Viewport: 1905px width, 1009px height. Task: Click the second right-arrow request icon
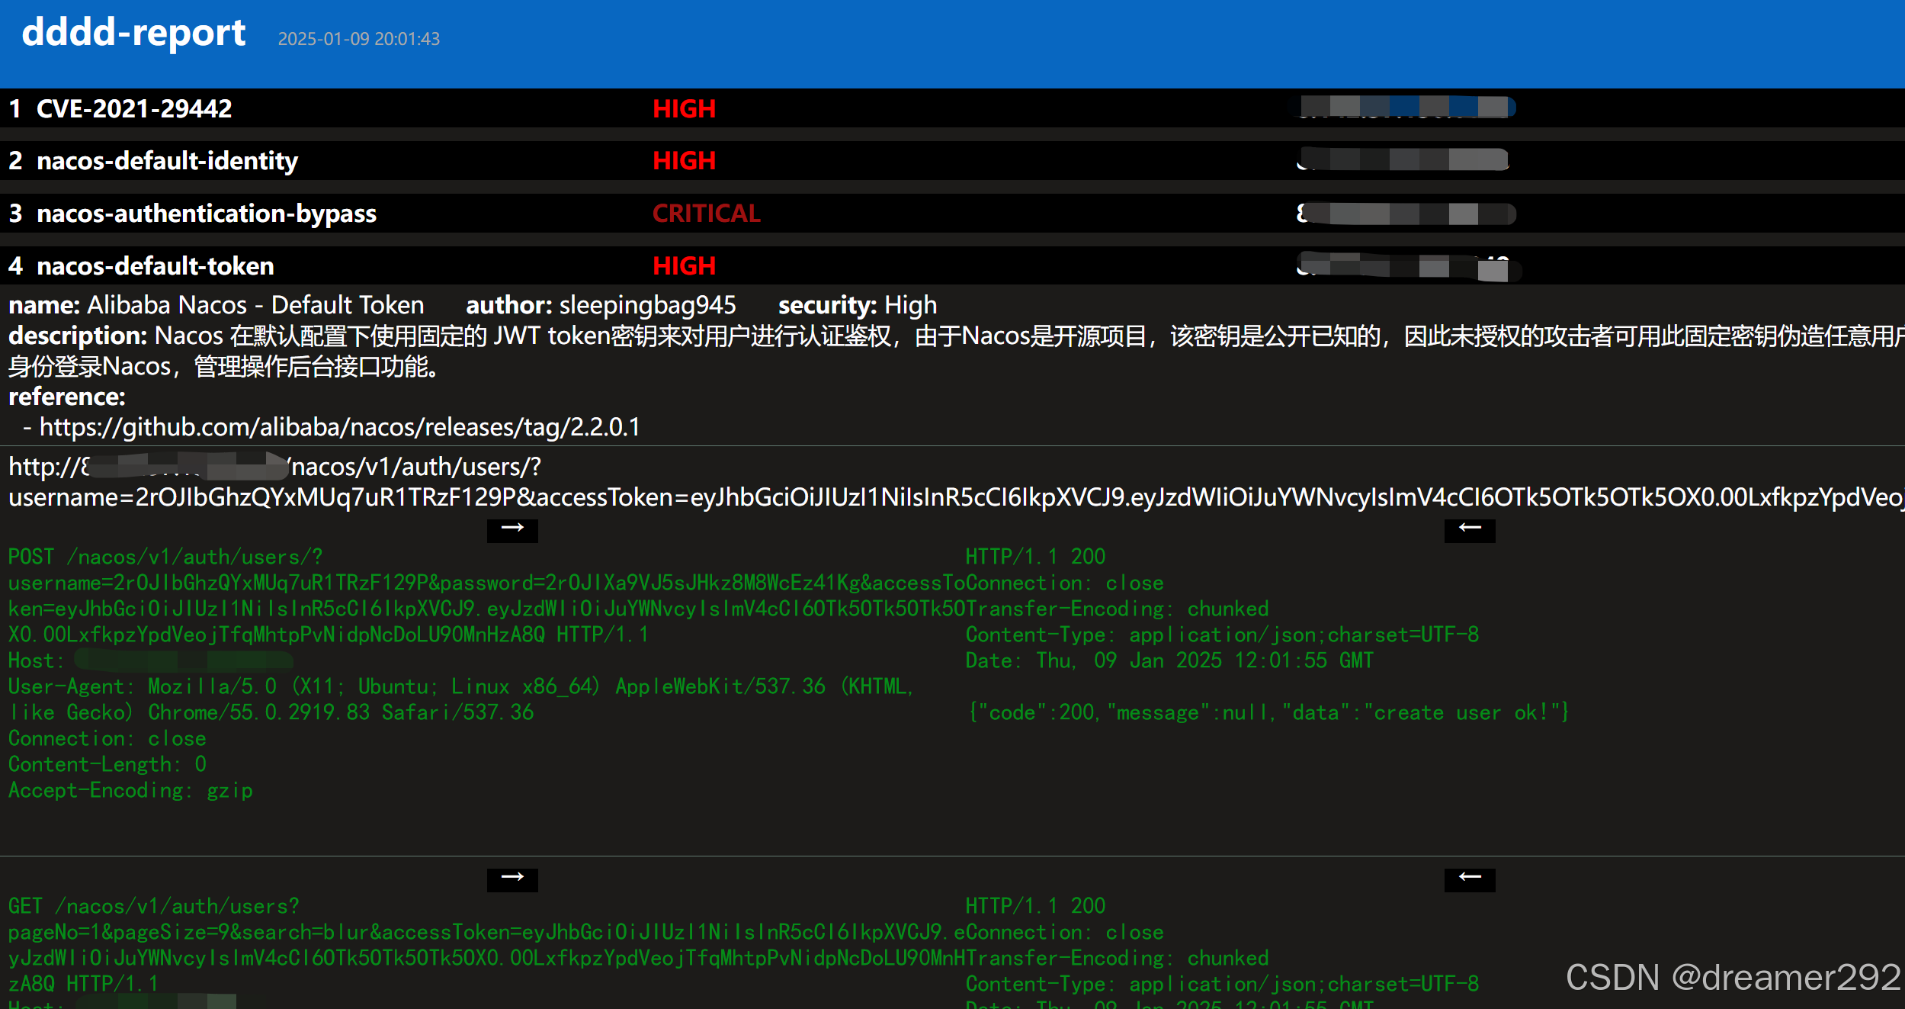(512, 879)
